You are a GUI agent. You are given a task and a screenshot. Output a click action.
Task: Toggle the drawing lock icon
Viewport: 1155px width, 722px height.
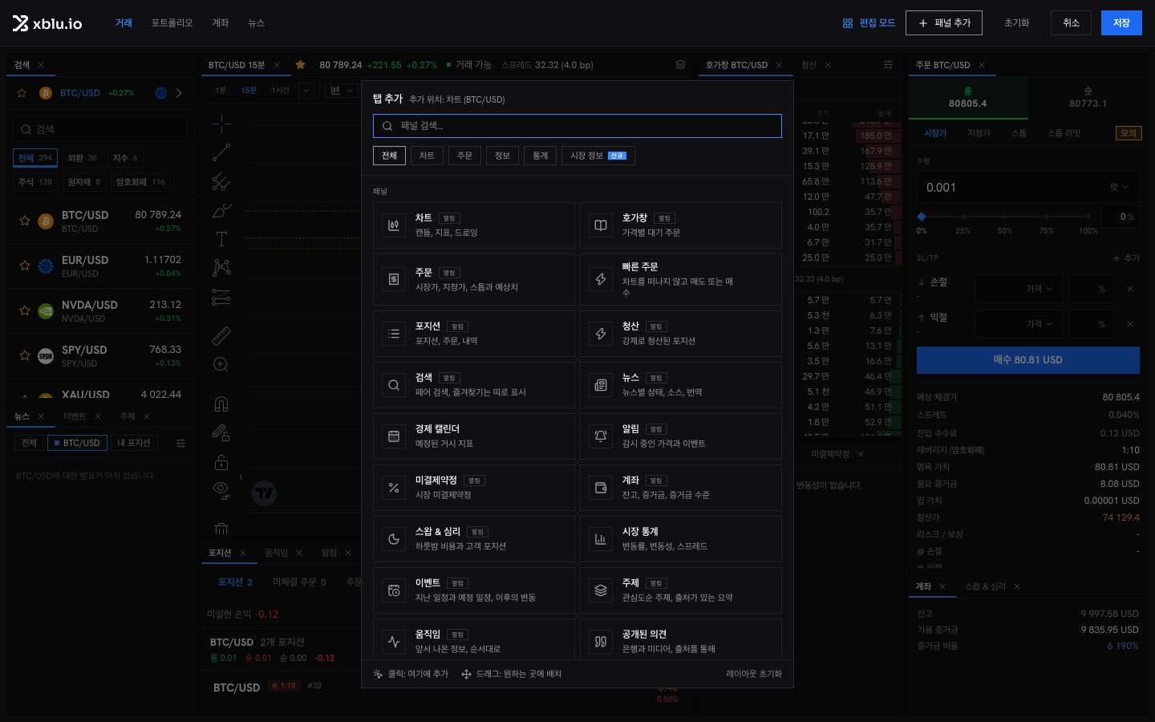tap(221, 462)
